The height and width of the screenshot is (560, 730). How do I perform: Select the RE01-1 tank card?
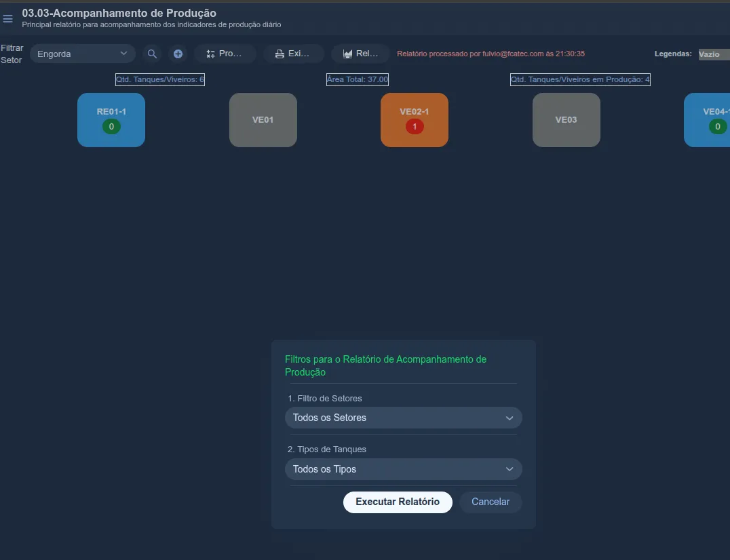tap(111, 120)
